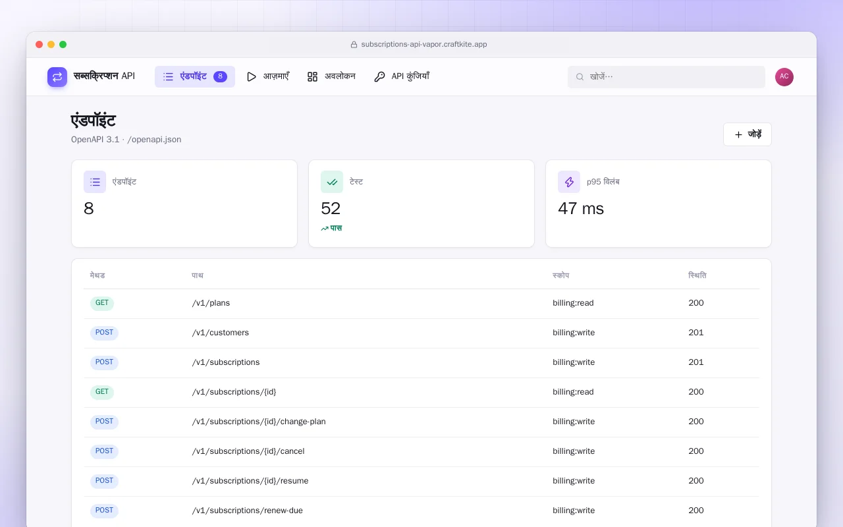Click the GET badge for /v1/plans
843x527 pixels.
pyautogui.click(x=102, y=303)
